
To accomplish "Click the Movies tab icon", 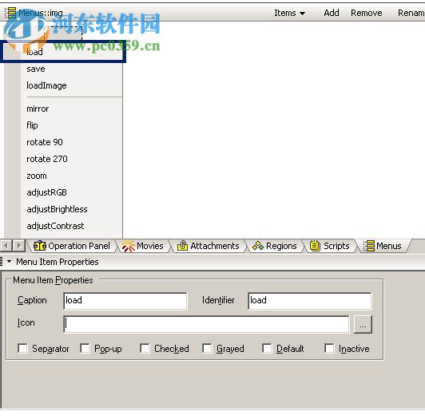I will click(x=129, y=246).
